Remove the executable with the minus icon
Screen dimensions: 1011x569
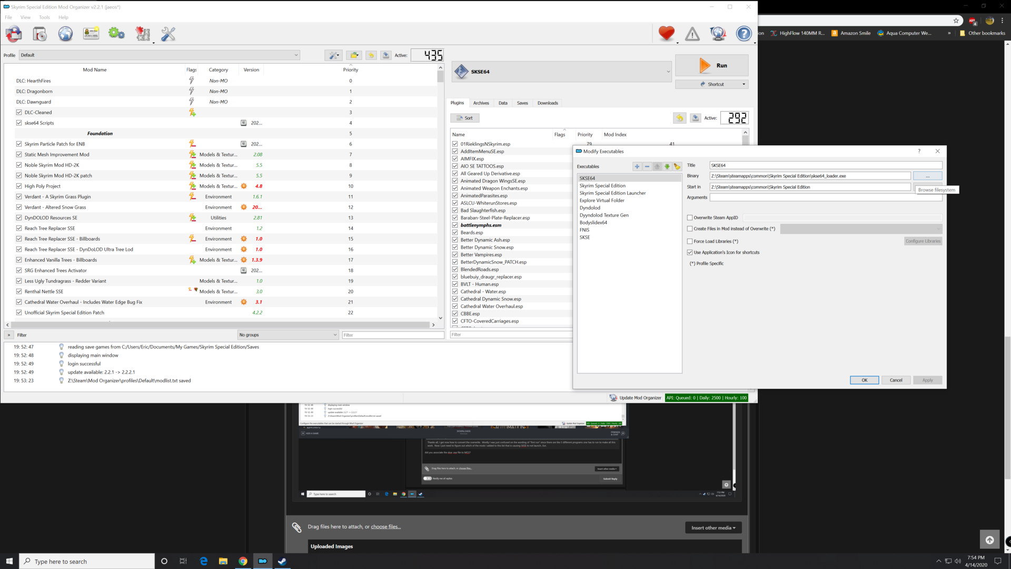(x=647, y=166)
